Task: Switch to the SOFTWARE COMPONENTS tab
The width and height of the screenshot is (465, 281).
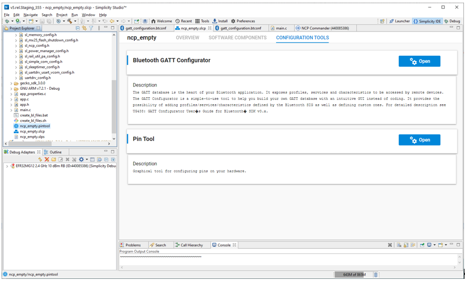Action: coord(237,38)
